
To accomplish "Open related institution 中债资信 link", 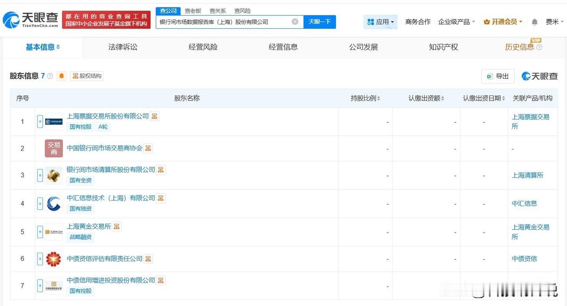I will (524, 259).
